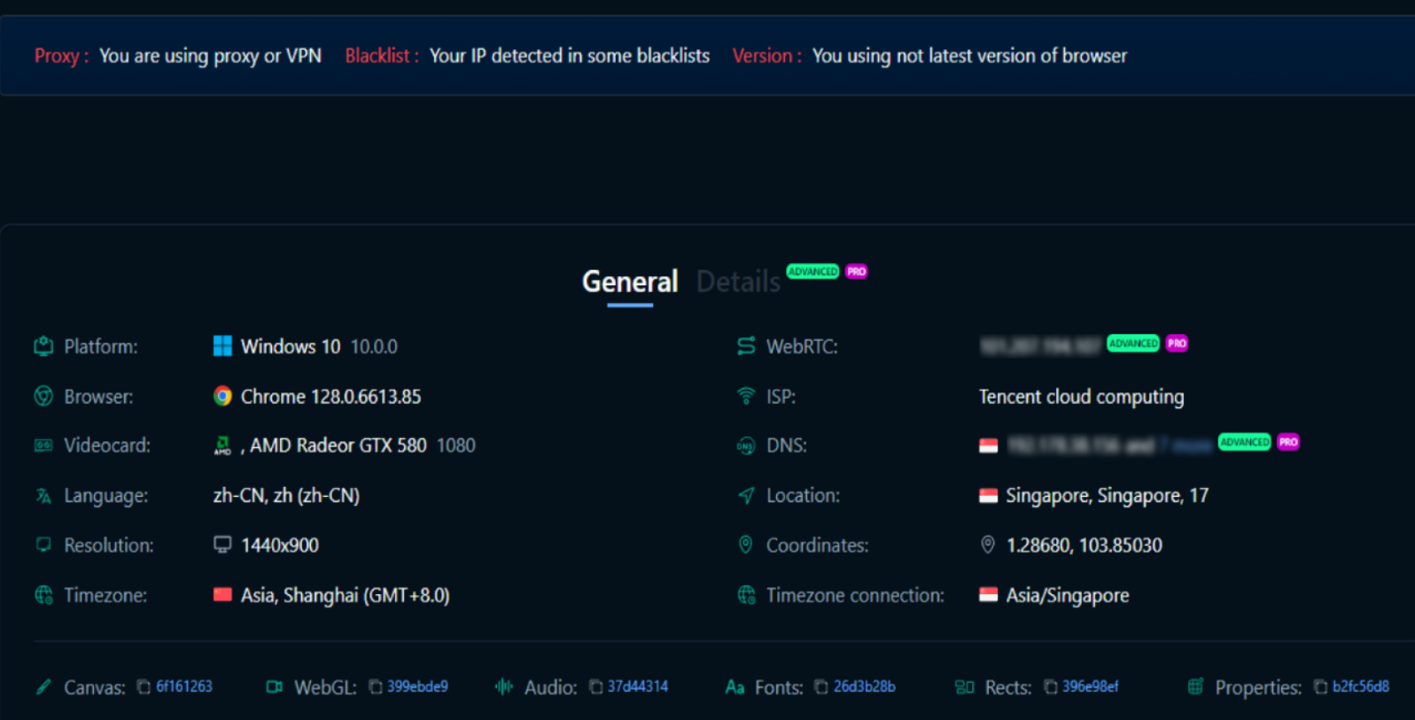Open the Details tab
Screen dimensions: 1415x720
(737, 282)
